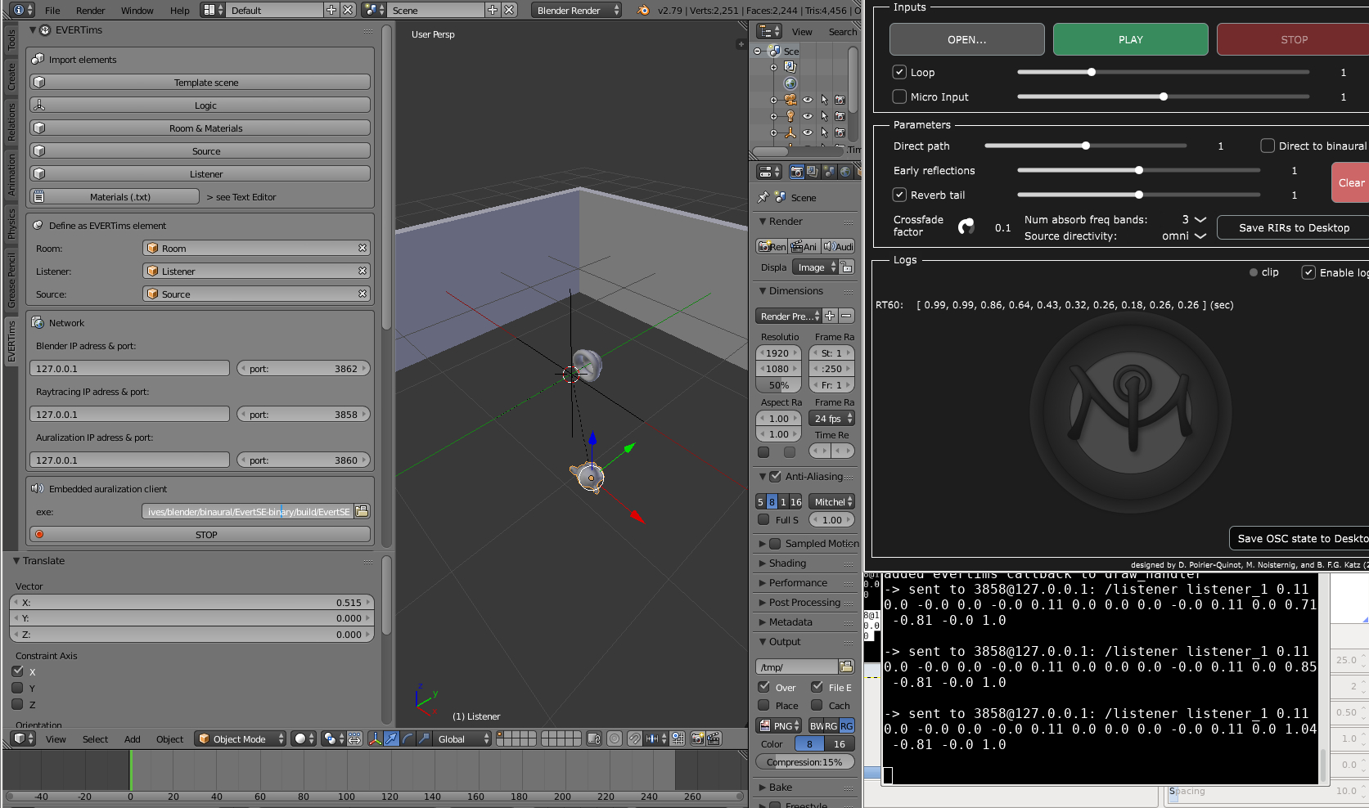Click the red STOP button in Inputs
This screenshot has width=1369, height=808.
(1293, 39)
